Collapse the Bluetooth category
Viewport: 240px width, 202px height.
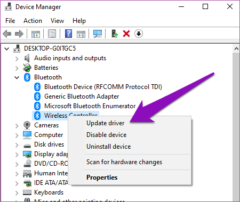(x=17, y=78)
